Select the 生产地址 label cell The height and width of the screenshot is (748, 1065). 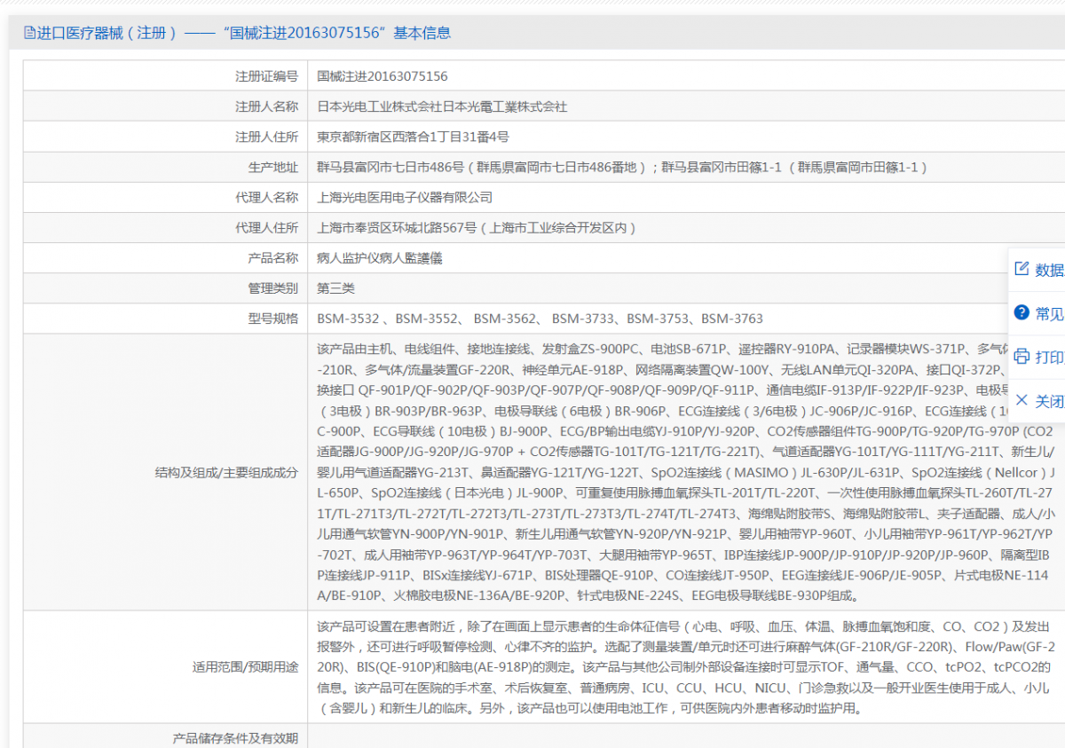[x=165, y=167]
